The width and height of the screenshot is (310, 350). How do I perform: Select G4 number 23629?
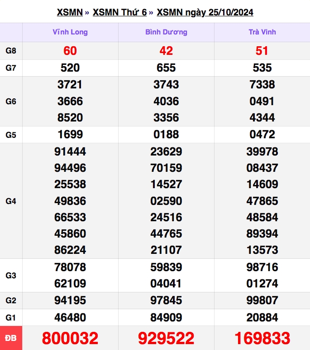tap(166, 151)
